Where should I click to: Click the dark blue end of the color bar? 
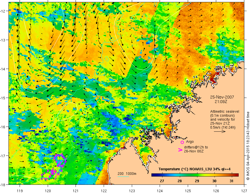tap(153, 175)
